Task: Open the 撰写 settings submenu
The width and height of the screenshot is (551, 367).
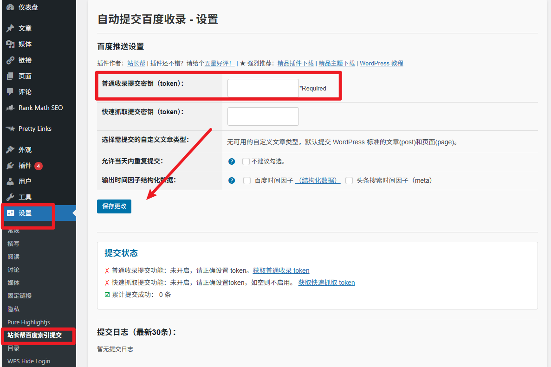Action: [x=13, y=244]
